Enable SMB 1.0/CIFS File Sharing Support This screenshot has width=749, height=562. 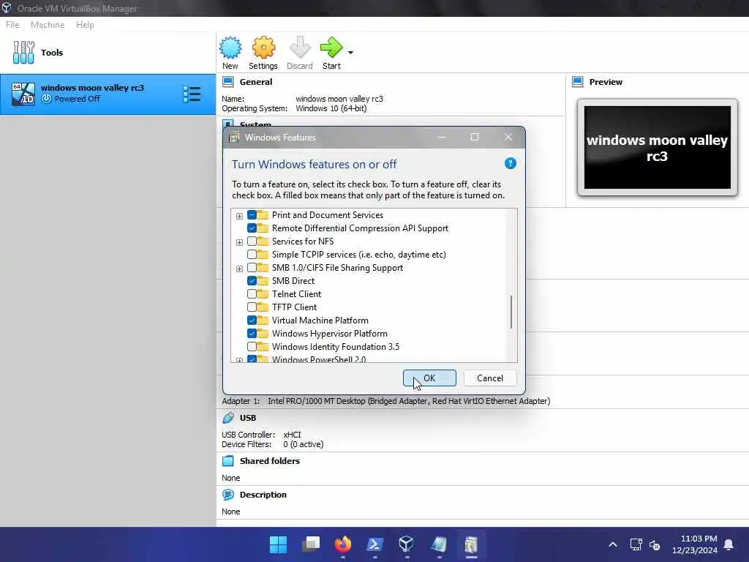pos(252,268)
